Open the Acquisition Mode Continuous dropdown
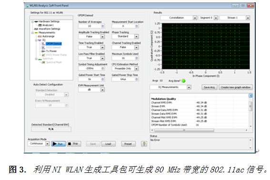Viewport: 270px width, 180px height. (x=47, y=143)
